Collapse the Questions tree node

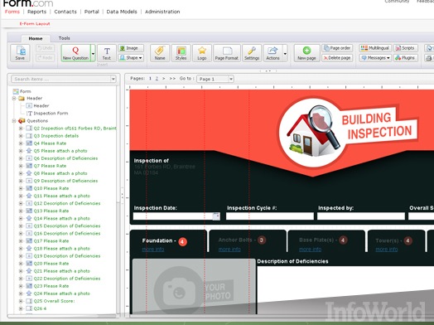pyautogui.click(x=14, y=121)
